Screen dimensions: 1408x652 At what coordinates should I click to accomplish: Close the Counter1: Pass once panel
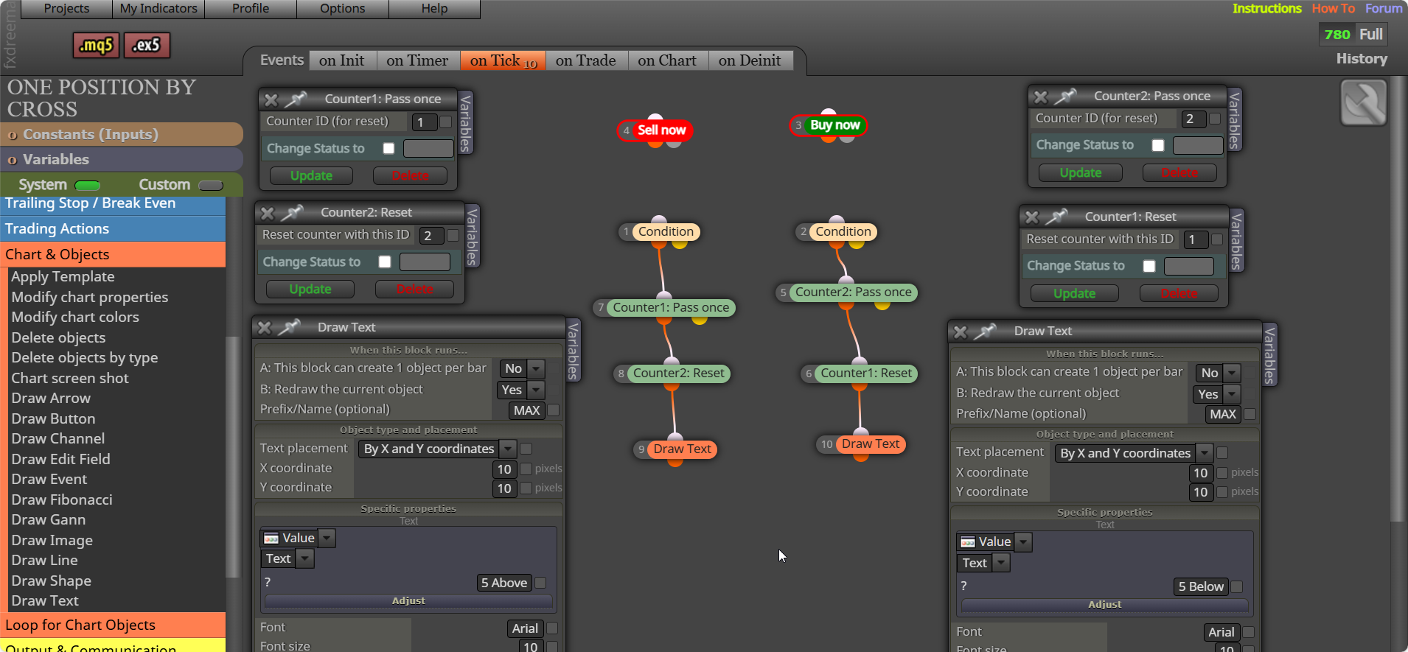(x=271, y=99)
